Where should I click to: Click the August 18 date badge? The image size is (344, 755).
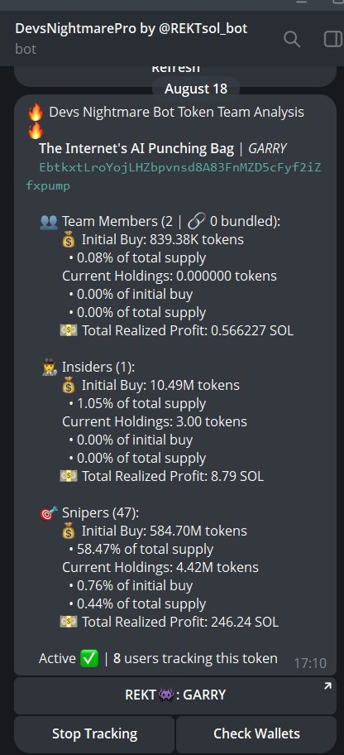pos(196,89)
